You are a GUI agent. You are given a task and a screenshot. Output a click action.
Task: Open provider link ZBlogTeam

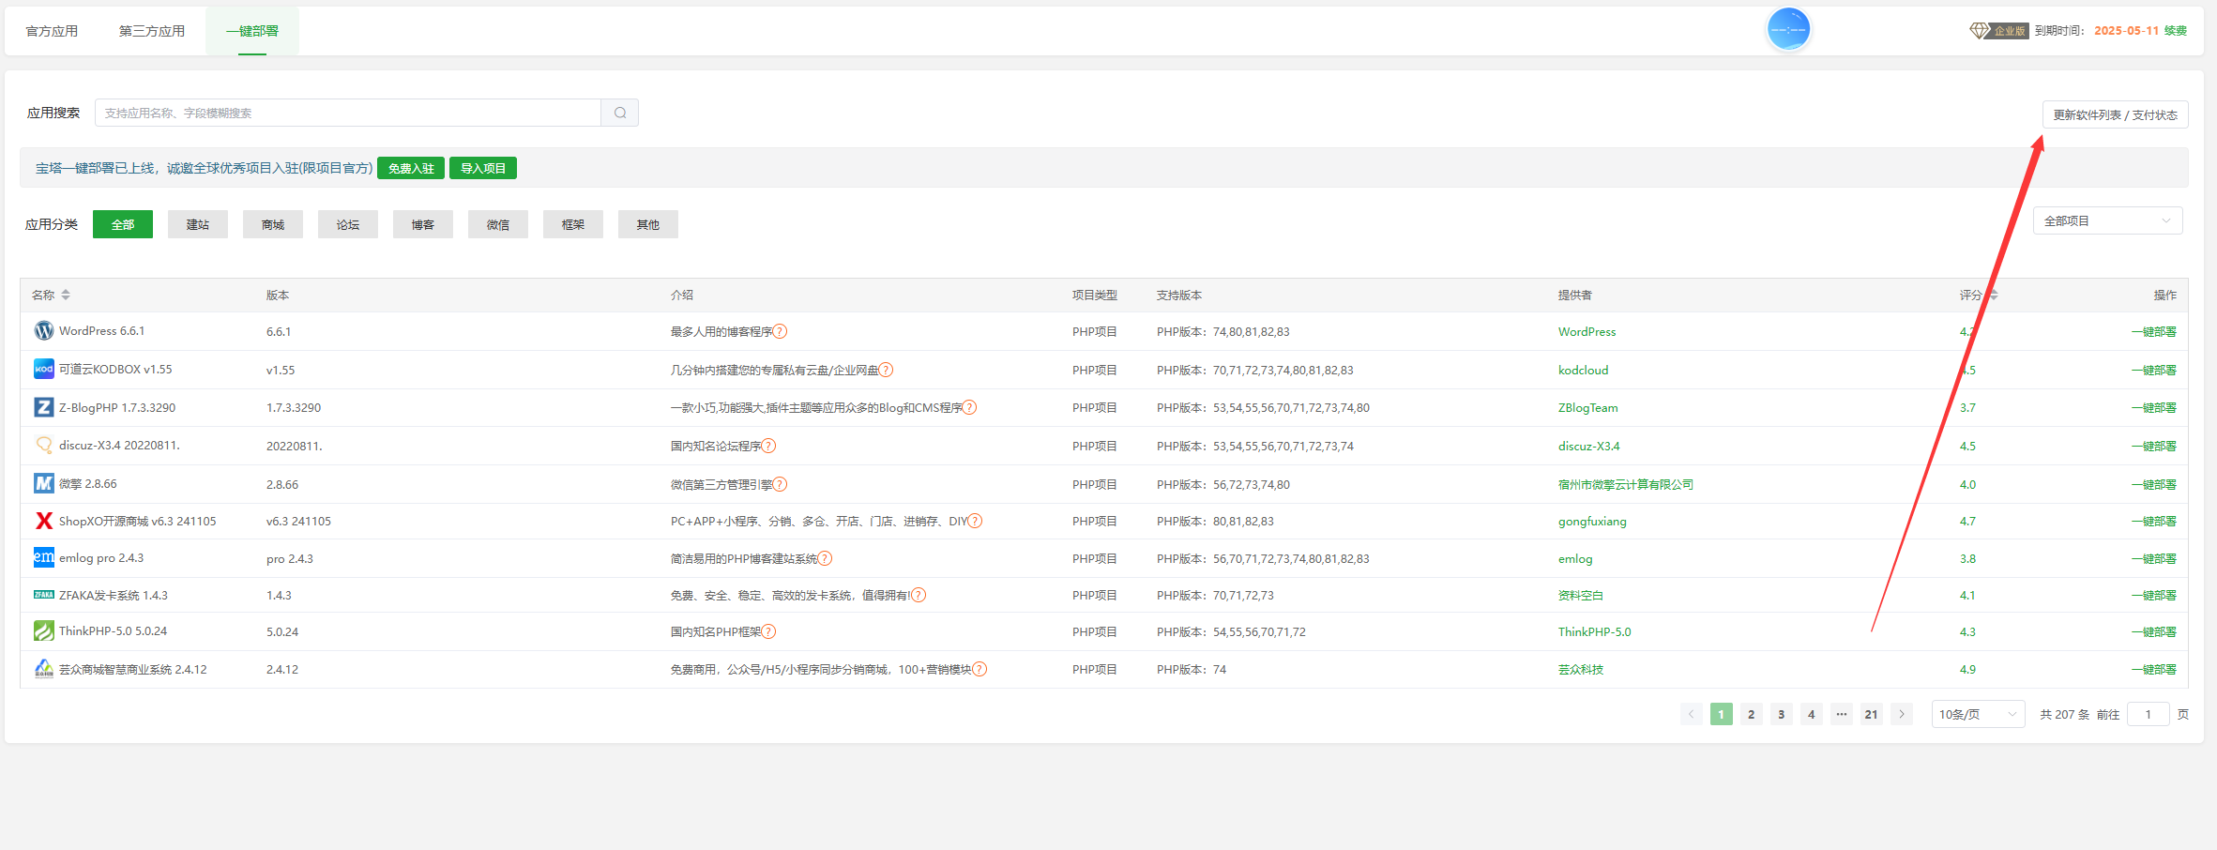click(1587, 407)
